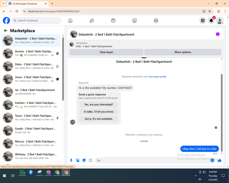Open the Marketplace storefront icon
The image size is (229, 183).
(135, 21)
